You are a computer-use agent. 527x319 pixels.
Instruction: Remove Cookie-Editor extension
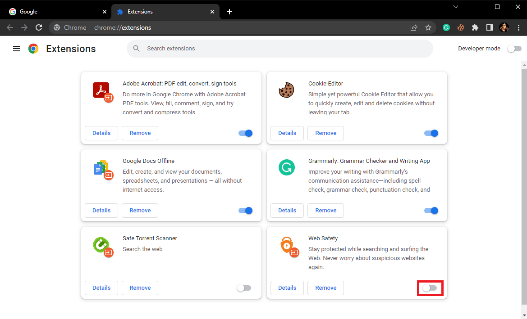[x=325, y=133]
